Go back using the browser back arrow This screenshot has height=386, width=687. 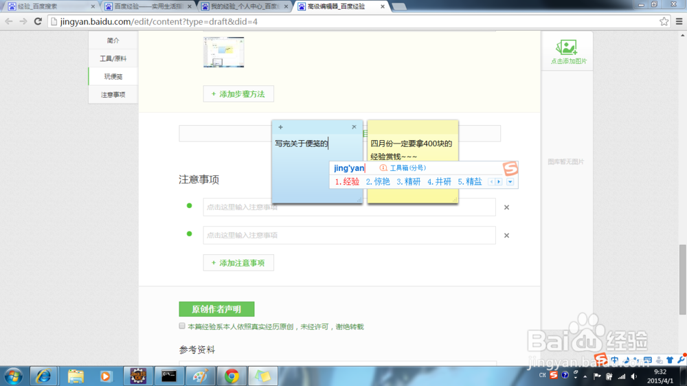[x=8, y=21]
